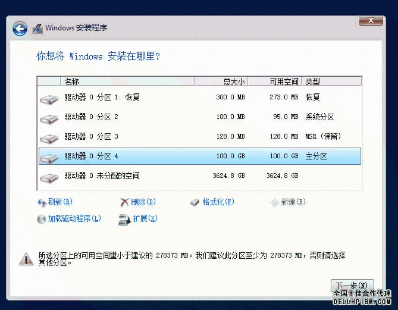Click total size 3624.8 GB cell
The image size is (398, 310).
(228, 176)
